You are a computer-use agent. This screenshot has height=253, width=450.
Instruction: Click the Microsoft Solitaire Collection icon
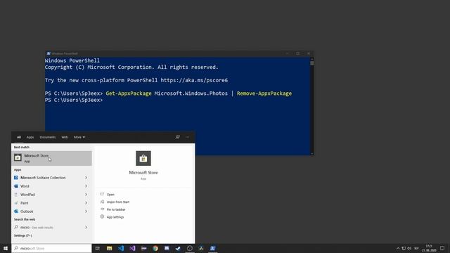[x=16, y=178]
